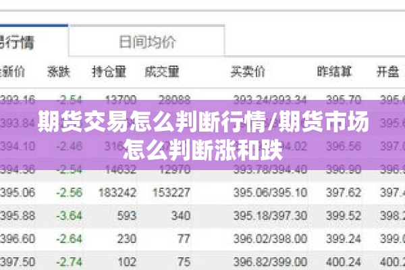Click volume value 153227

[x=171, y=192]
